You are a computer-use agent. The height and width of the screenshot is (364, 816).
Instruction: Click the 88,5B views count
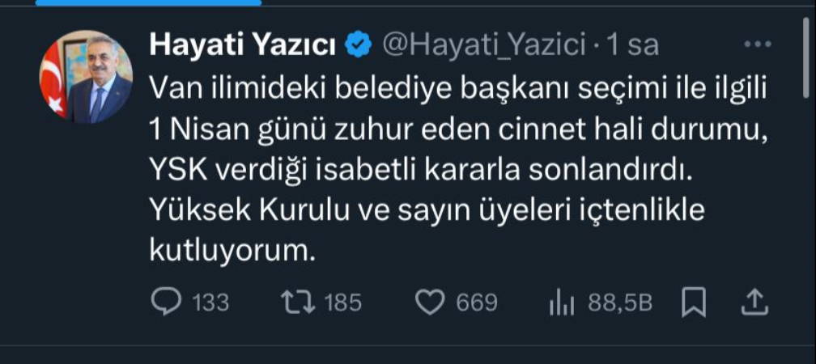[620, 303]
